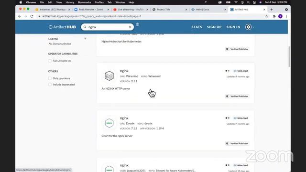Open the Apple menu
Screen dimensions: 306x172
point(21,2)
